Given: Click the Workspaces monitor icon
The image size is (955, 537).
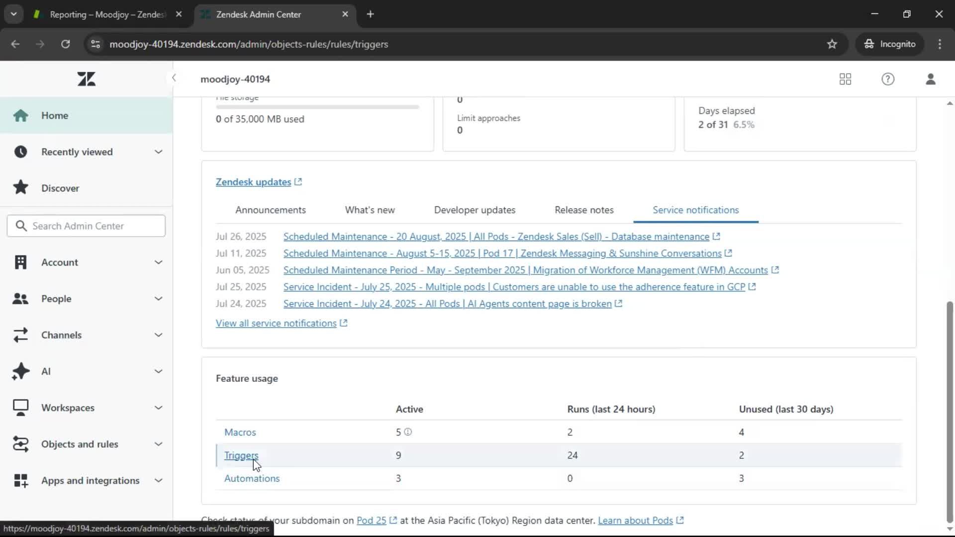Looking at the screenshot, I should (x=20, y=408).
